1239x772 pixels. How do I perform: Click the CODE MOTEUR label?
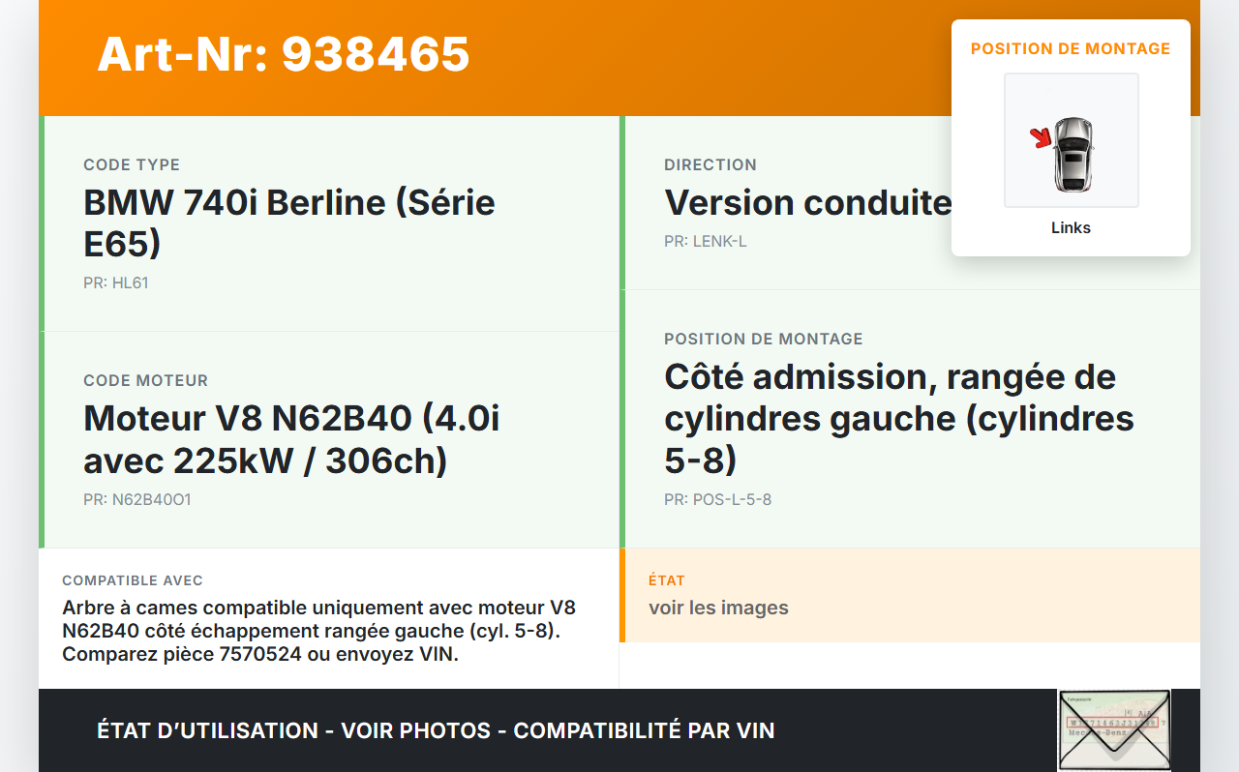(x=145, y=380)
